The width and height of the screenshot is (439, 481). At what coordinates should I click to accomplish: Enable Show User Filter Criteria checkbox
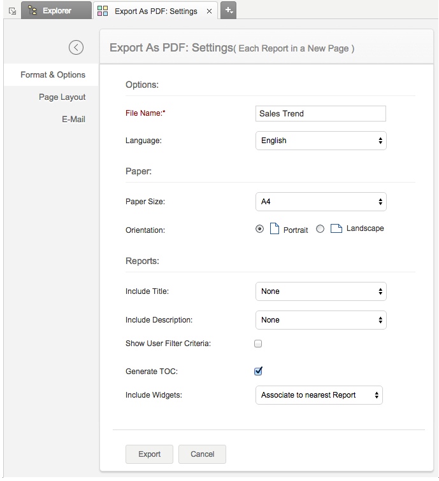pos(258,344)
